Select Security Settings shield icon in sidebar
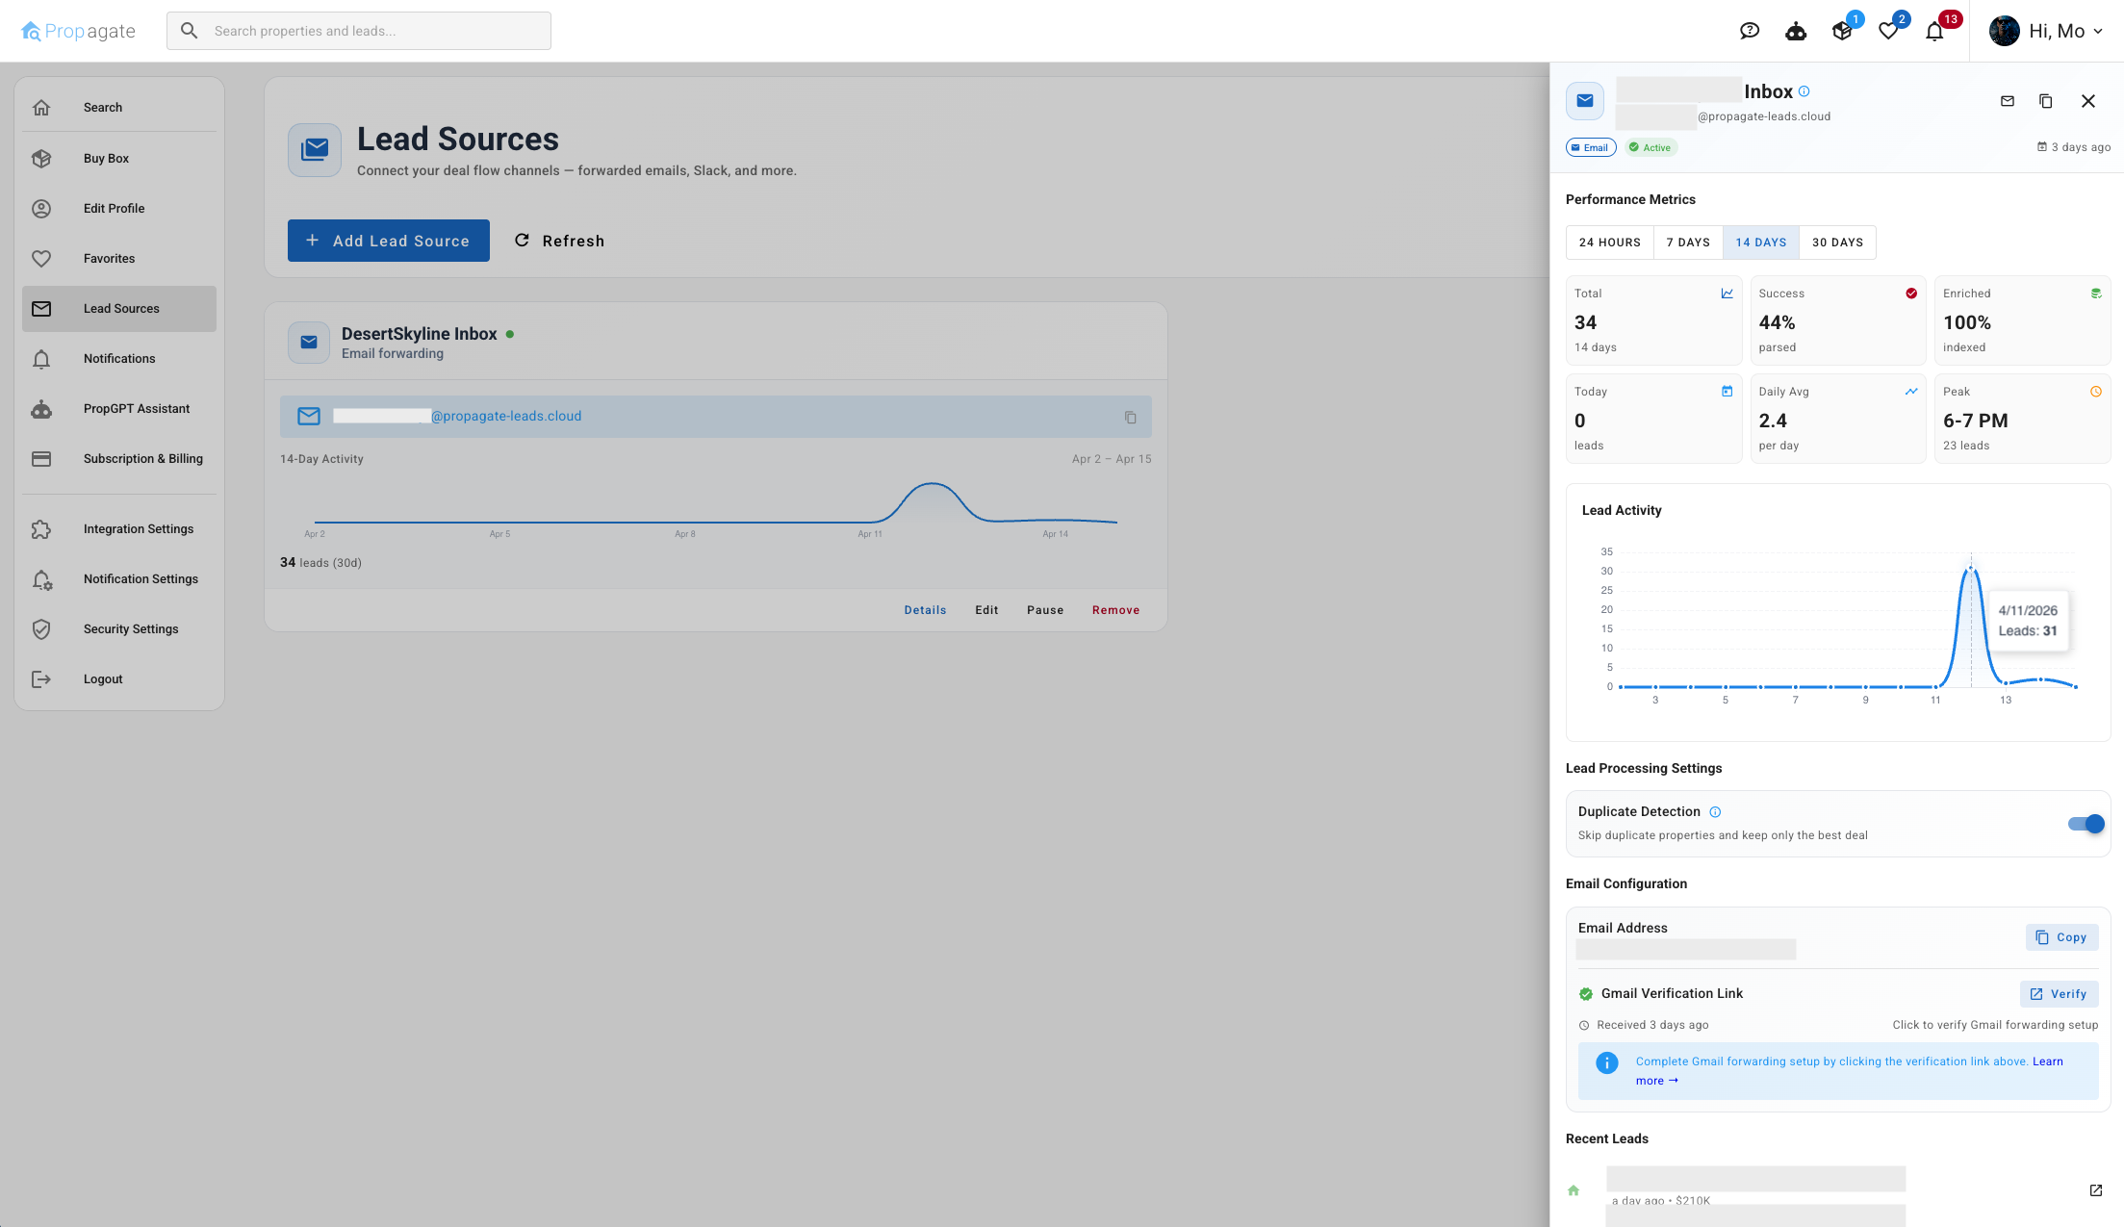2124x1227 pixels. 42,628
